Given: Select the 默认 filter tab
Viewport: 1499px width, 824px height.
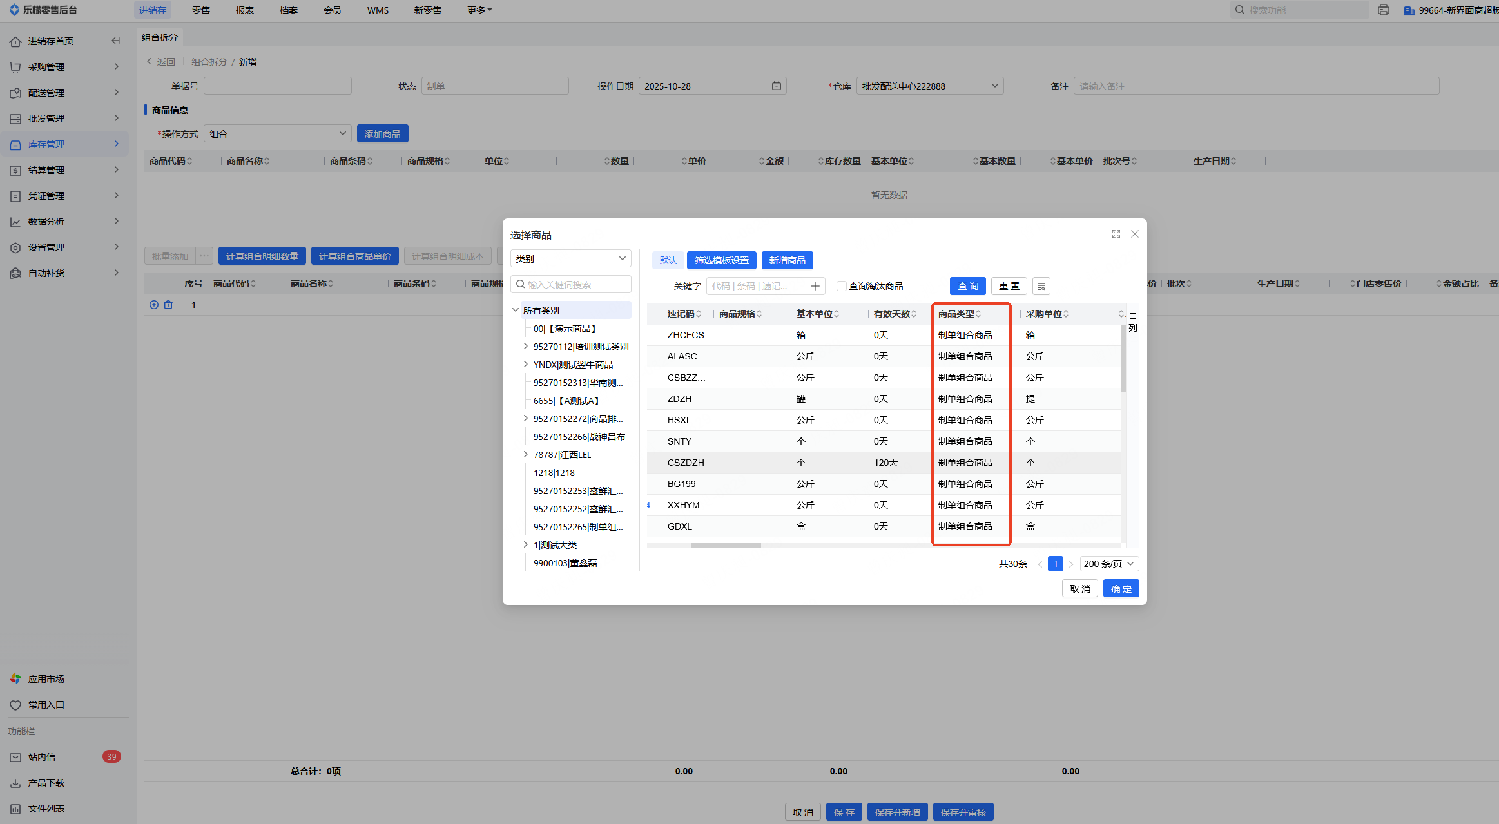Looking at the screenshot, I should 668,260.
